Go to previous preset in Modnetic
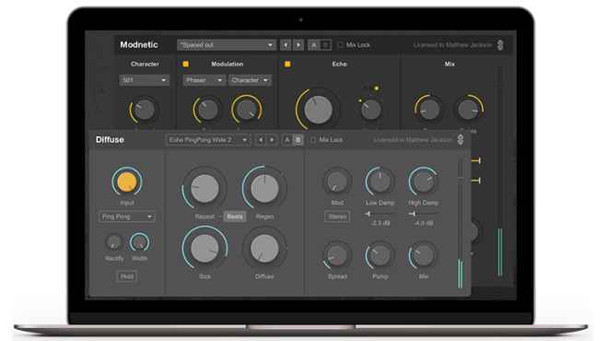The image size is (608, 341). tap(286, 45)
